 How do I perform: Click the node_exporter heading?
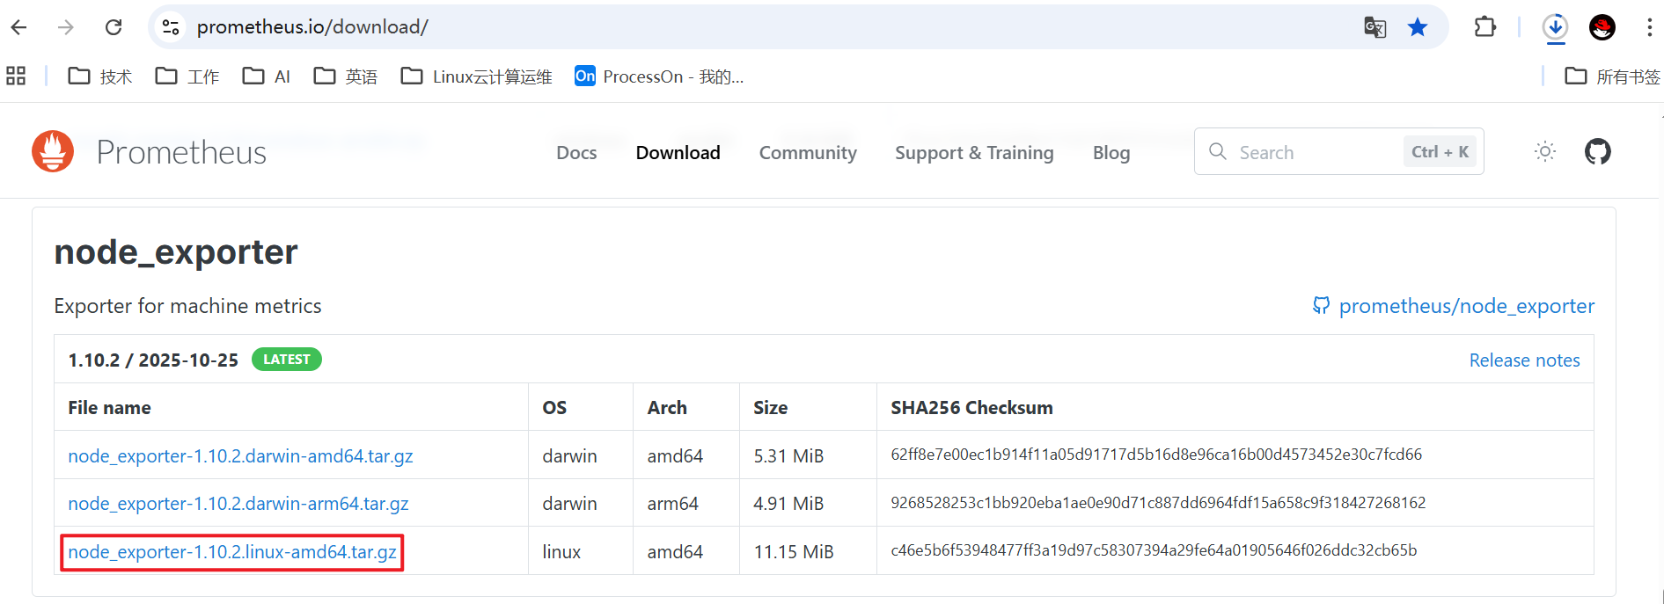pyautogui.click(x=176, y=252)
